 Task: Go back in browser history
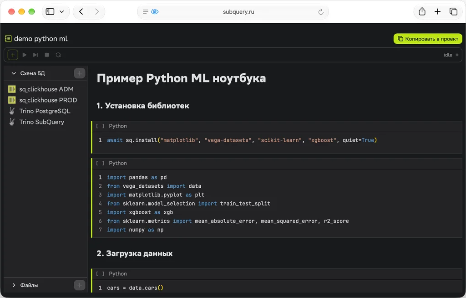(81, 11)
